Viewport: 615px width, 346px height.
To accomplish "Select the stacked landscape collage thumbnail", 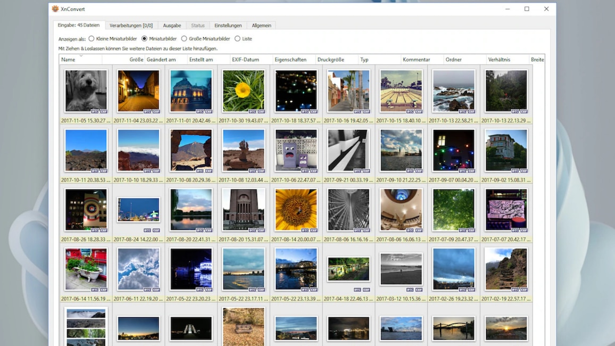I will [86, 327].
